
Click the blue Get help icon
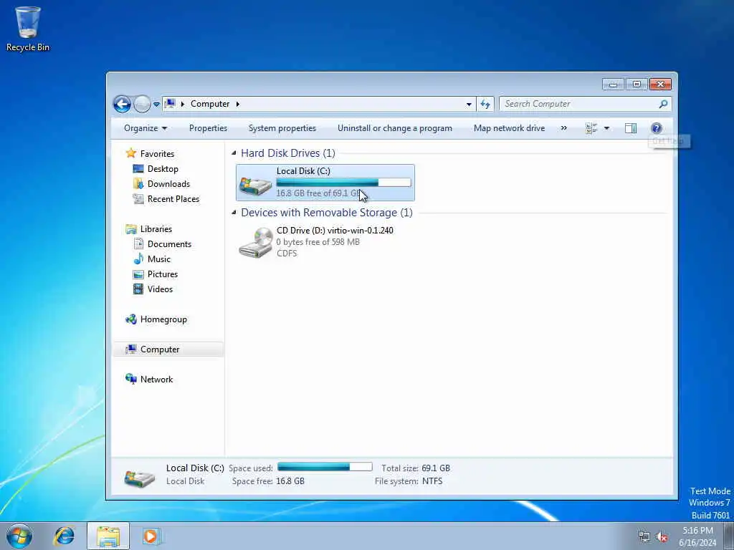pyautogui.click(x=657, y=128)
